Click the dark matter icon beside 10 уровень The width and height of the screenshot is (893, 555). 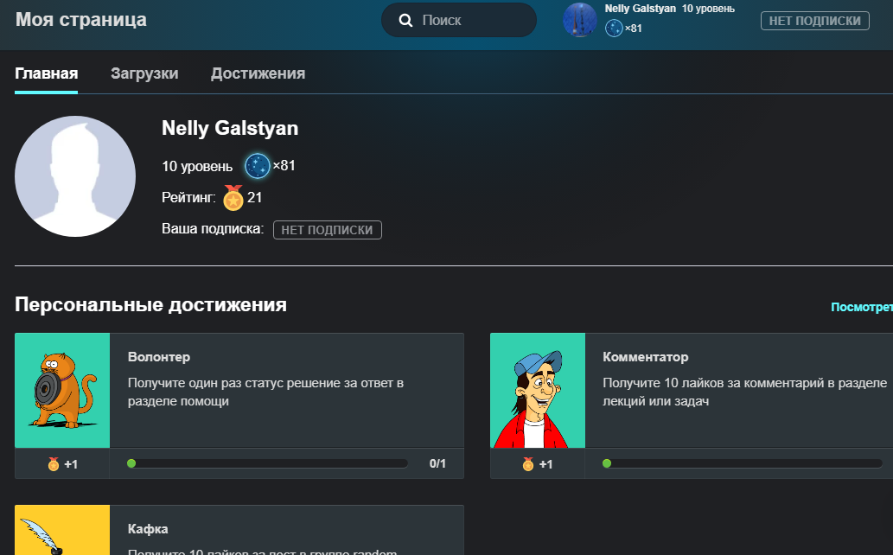tap(258, 166)
